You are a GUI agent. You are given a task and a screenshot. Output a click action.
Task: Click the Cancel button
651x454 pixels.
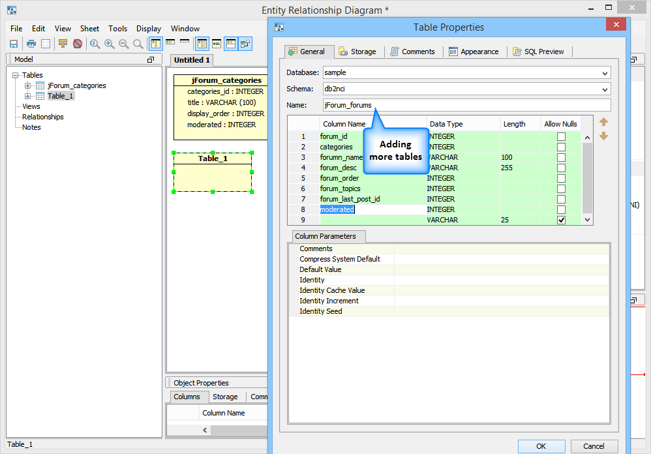click(594, 446)
